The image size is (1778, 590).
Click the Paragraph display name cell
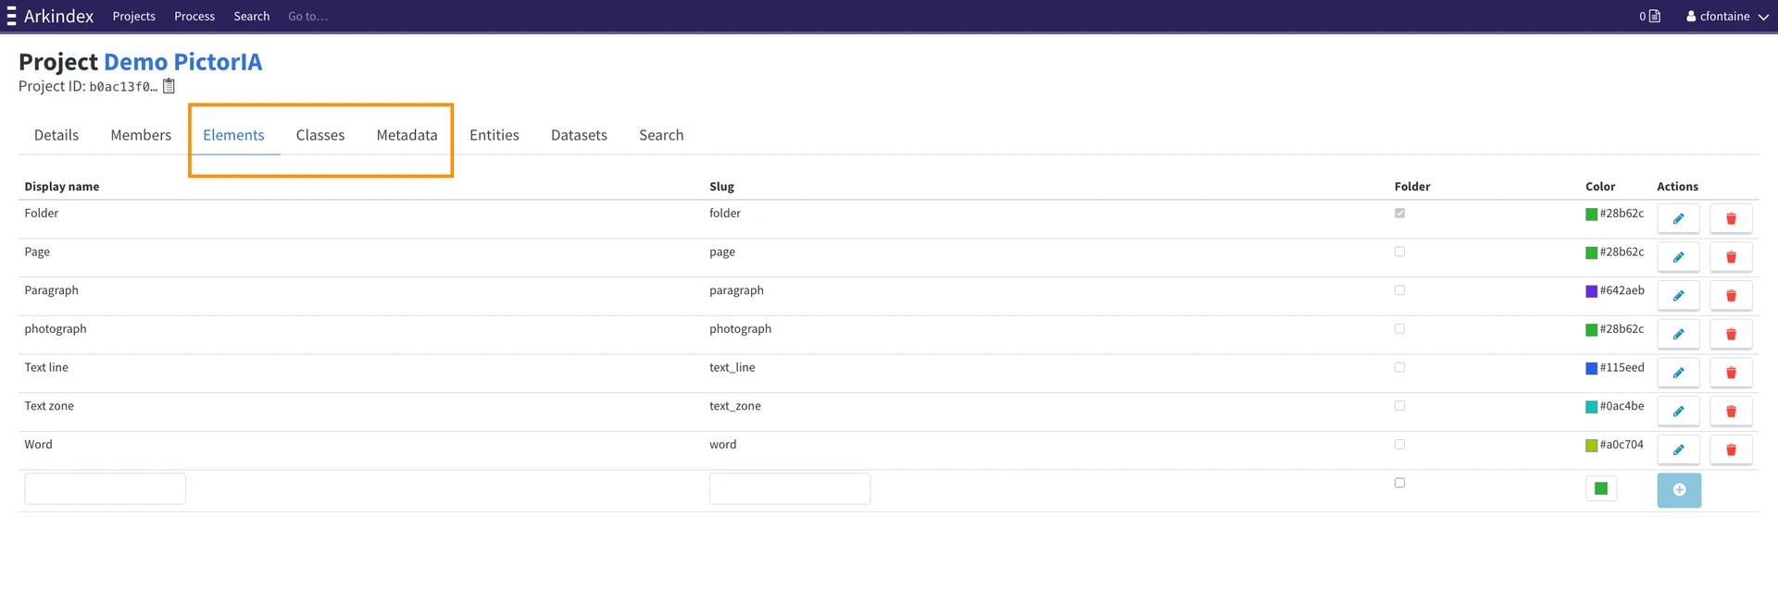[x=52, y=290]
